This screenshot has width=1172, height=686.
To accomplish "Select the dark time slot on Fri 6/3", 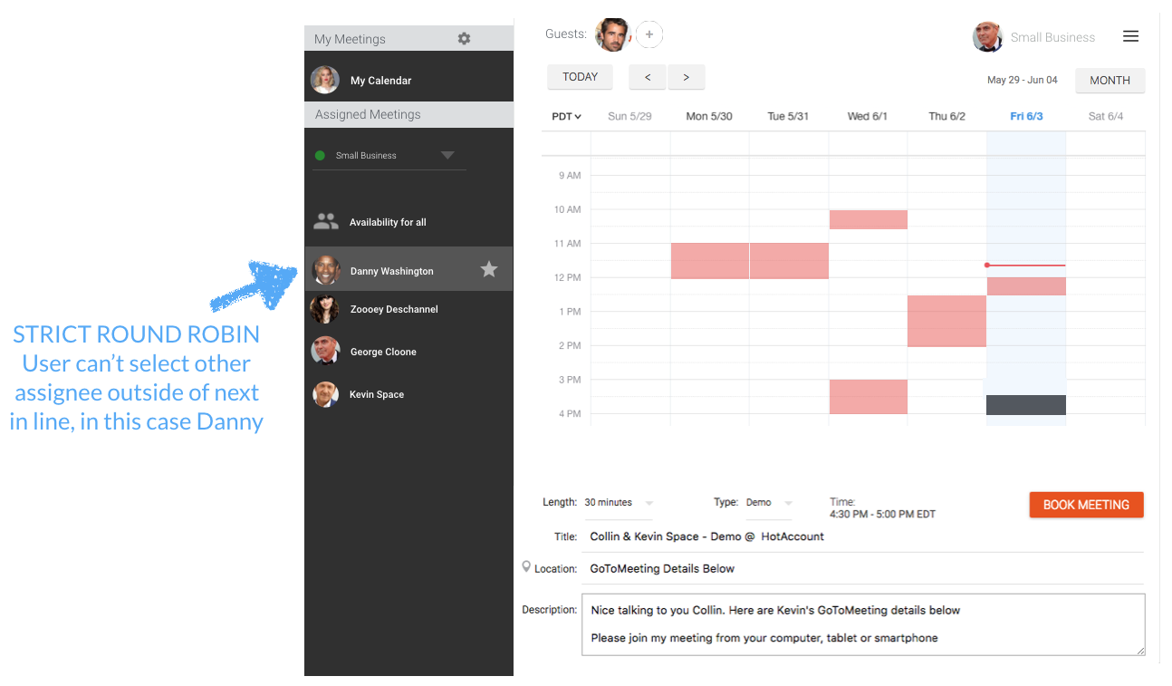I will (1025, 404).
